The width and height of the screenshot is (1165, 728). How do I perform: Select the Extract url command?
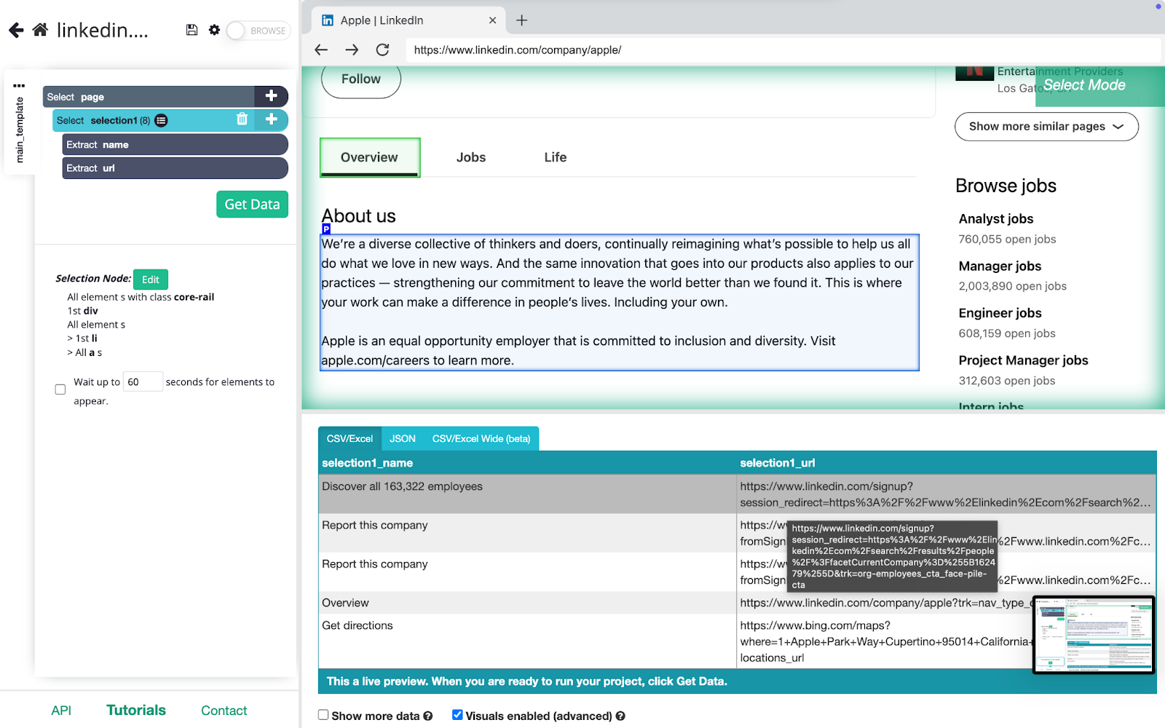point(175,168)
